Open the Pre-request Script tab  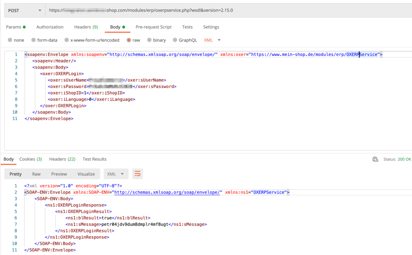point(154,27)
